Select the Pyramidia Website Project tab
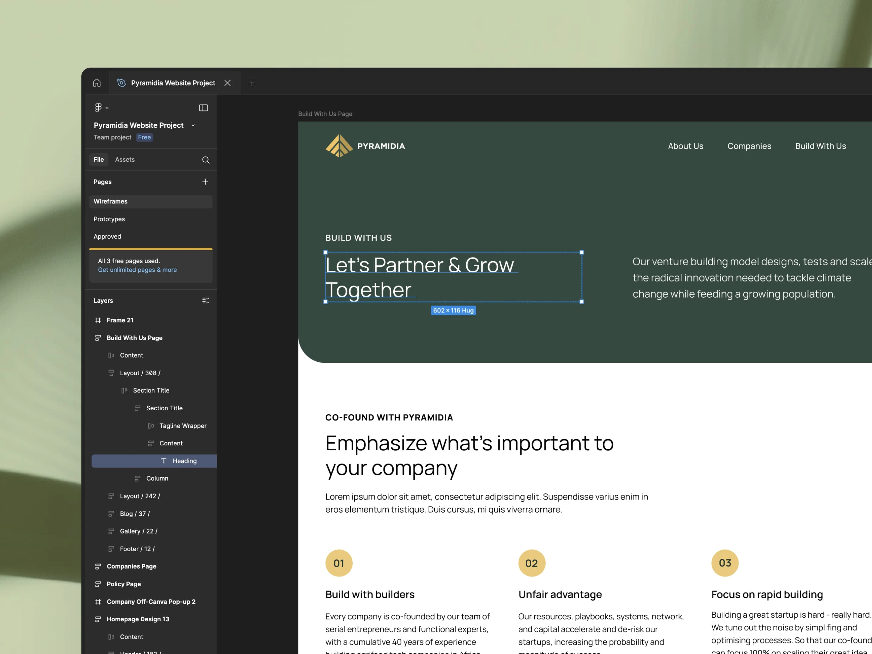872x654 pixels. (174, 83)
